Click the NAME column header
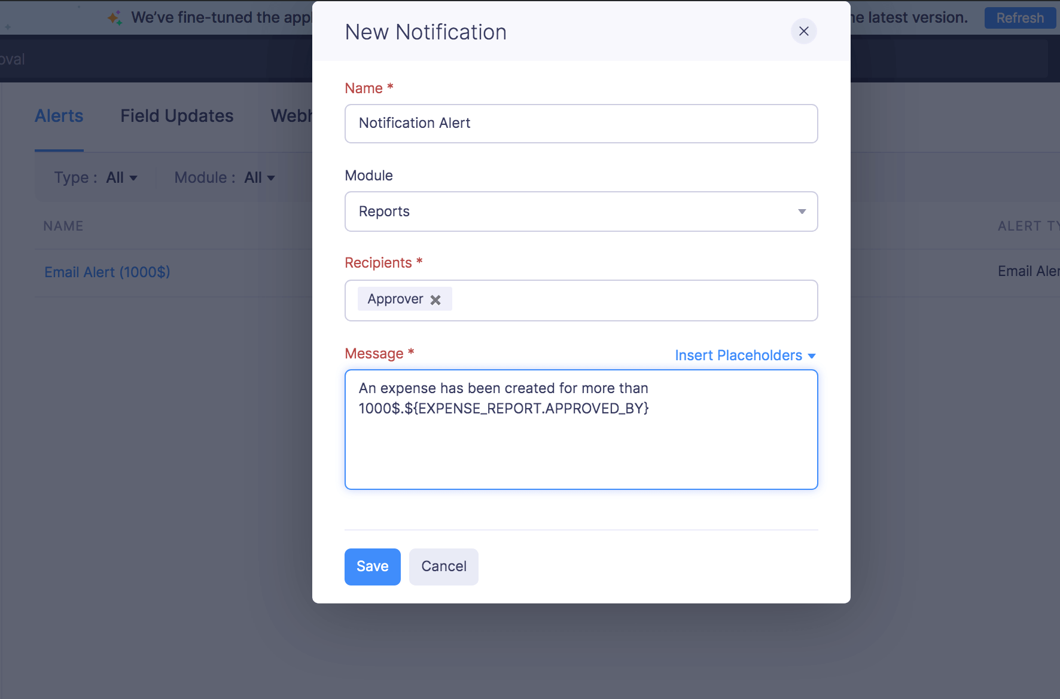 click(x=63, y=226)
